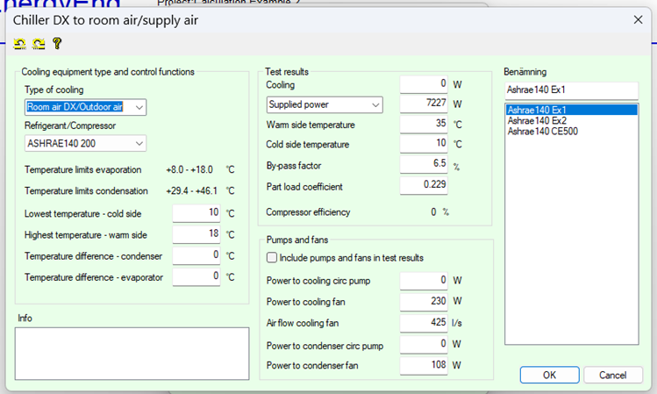Click the Lowest temperature - cold side field
Image resolution: width=657 pixels, height=394 pixels.
[x=196, y=213]
